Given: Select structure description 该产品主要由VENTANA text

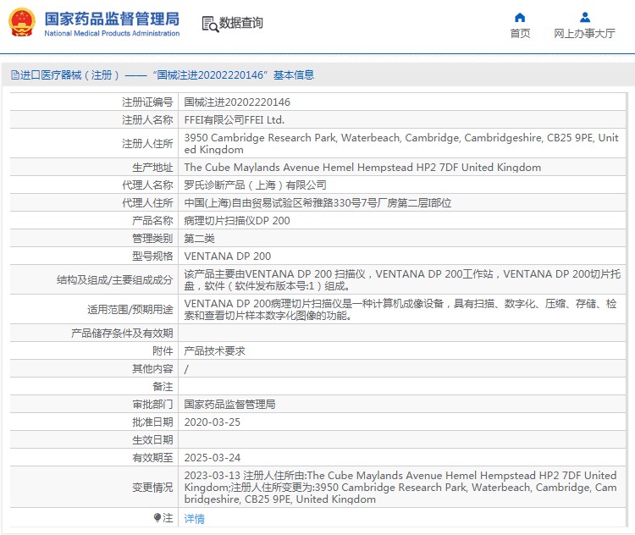Looking at the screenshot, I should click(x=402, y=280).
